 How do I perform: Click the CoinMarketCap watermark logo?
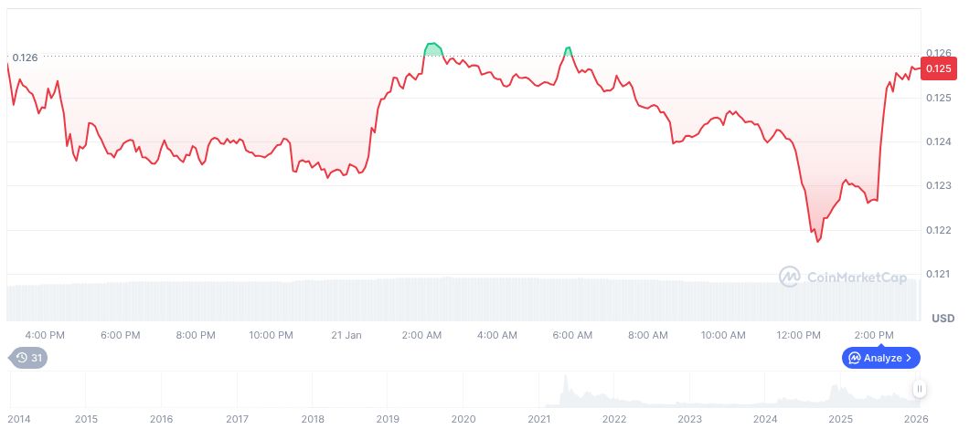[790, 276]
